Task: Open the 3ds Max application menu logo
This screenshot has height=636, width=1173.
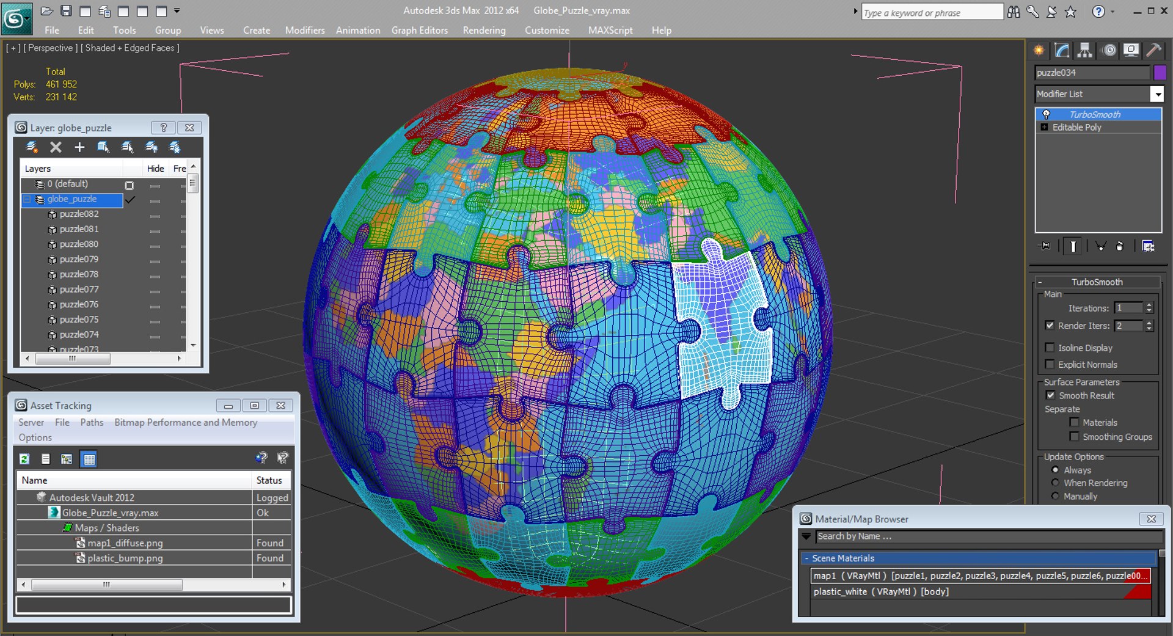Action: [x=16, y=20]
